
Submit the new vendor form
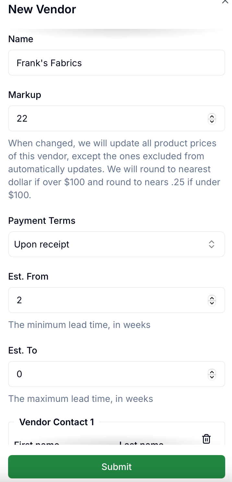pos(117,467)
